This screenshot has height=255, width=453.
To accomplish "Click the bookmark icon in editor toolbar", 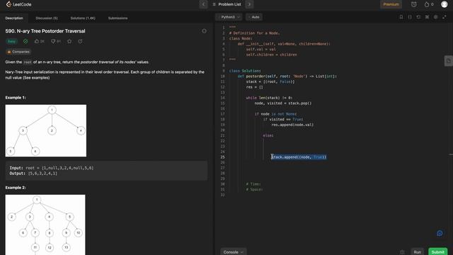I will [x=401, y=17].
